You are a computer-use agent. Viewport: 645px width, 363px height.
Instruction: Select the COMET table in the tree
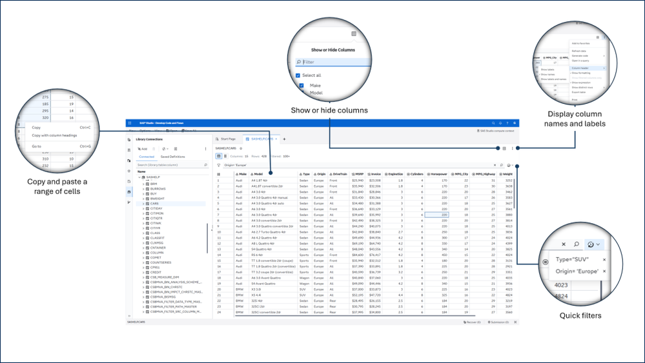156,257
